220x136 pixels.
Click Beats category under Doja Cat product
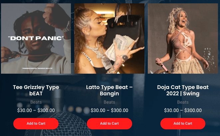(183, 102)
